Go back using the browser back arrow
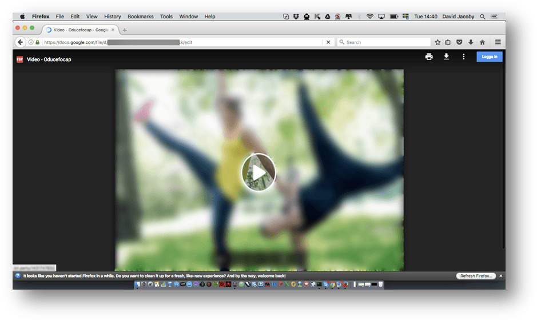Viewport: 537px width, 321px height. coord(21,42)
